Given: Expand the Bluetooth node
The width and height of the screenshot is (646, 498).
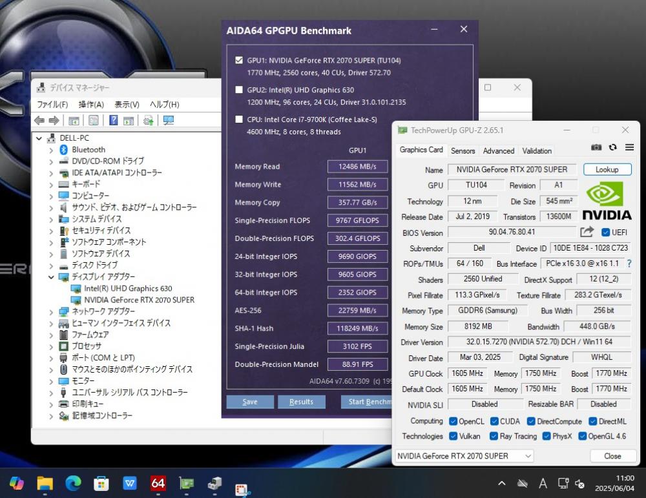Looking at the screenshot, I should tap(51, 150).
